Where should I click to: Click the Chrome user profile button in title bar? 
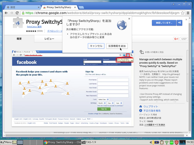pos(173,4)
